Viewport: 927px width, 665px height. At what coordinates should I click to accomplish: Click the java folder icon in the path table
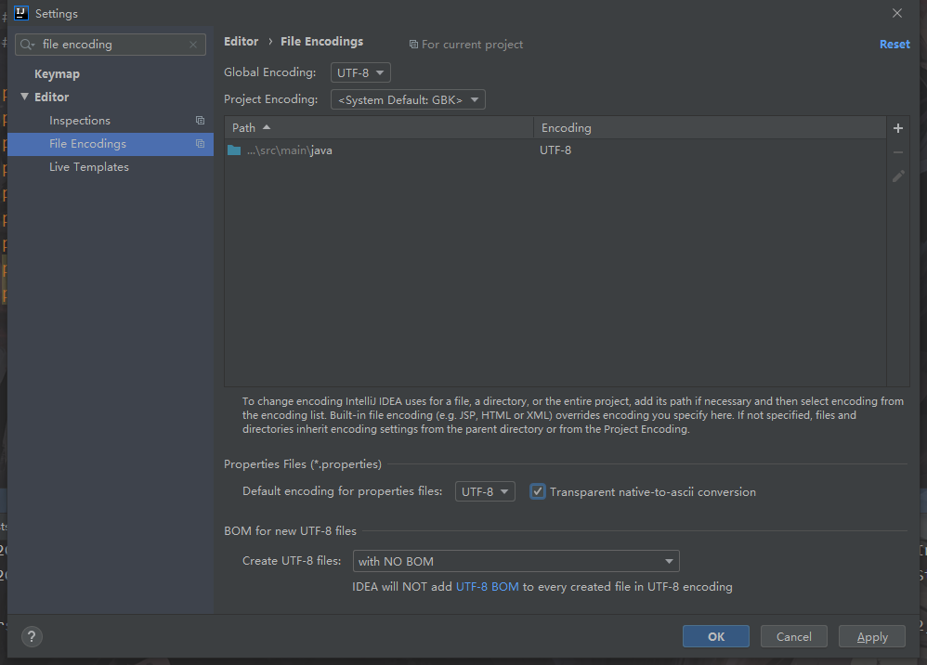(x=234, y=150)
